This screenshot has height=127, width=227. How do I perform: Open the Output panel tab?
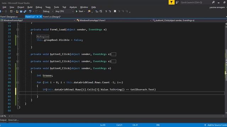3,120
